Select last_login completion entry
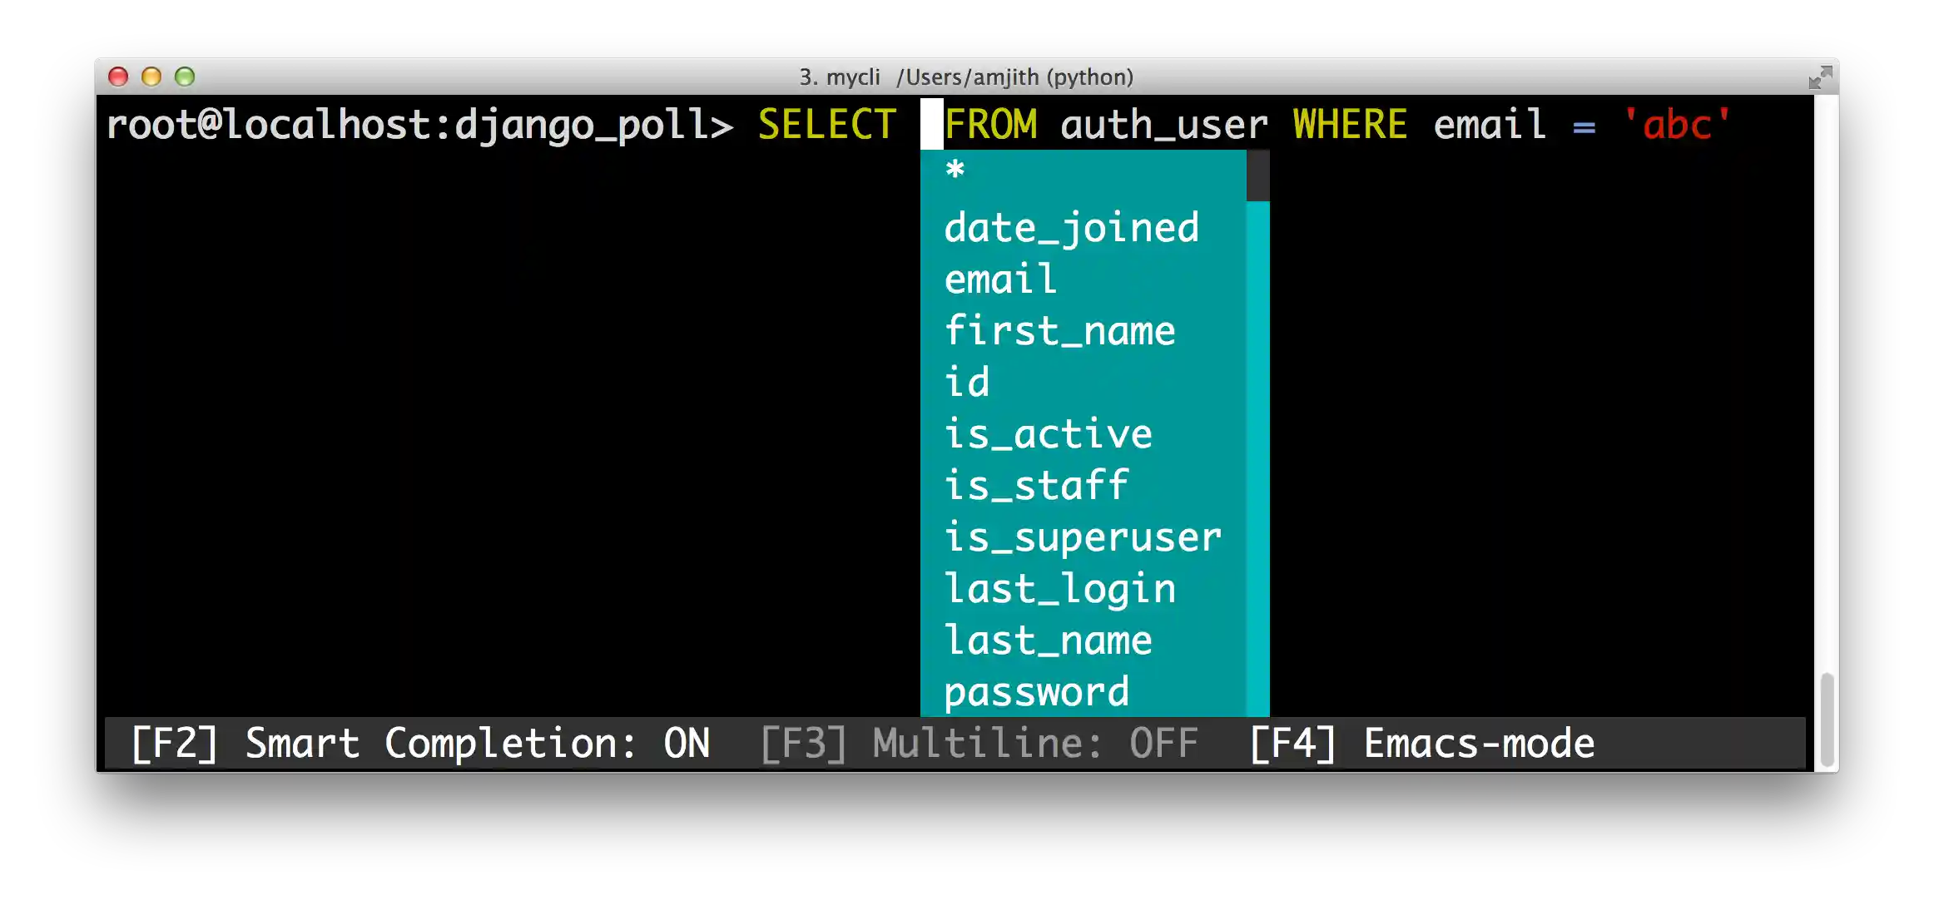Viewport: 1934px width, 905px height. [x=1059, y=589]
